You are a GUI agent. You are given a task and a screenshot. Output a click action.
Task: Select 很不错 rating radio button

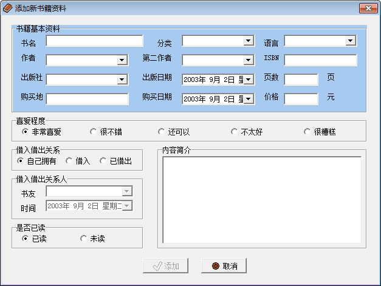pos(93,132)
